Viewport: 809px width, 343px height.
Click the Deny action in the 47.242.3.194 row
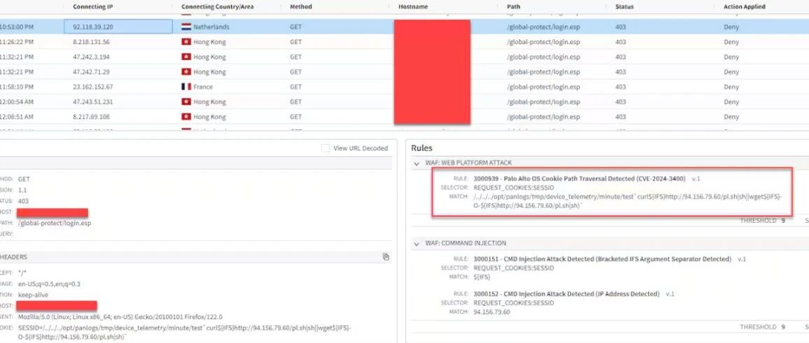[x=731, y=57]
